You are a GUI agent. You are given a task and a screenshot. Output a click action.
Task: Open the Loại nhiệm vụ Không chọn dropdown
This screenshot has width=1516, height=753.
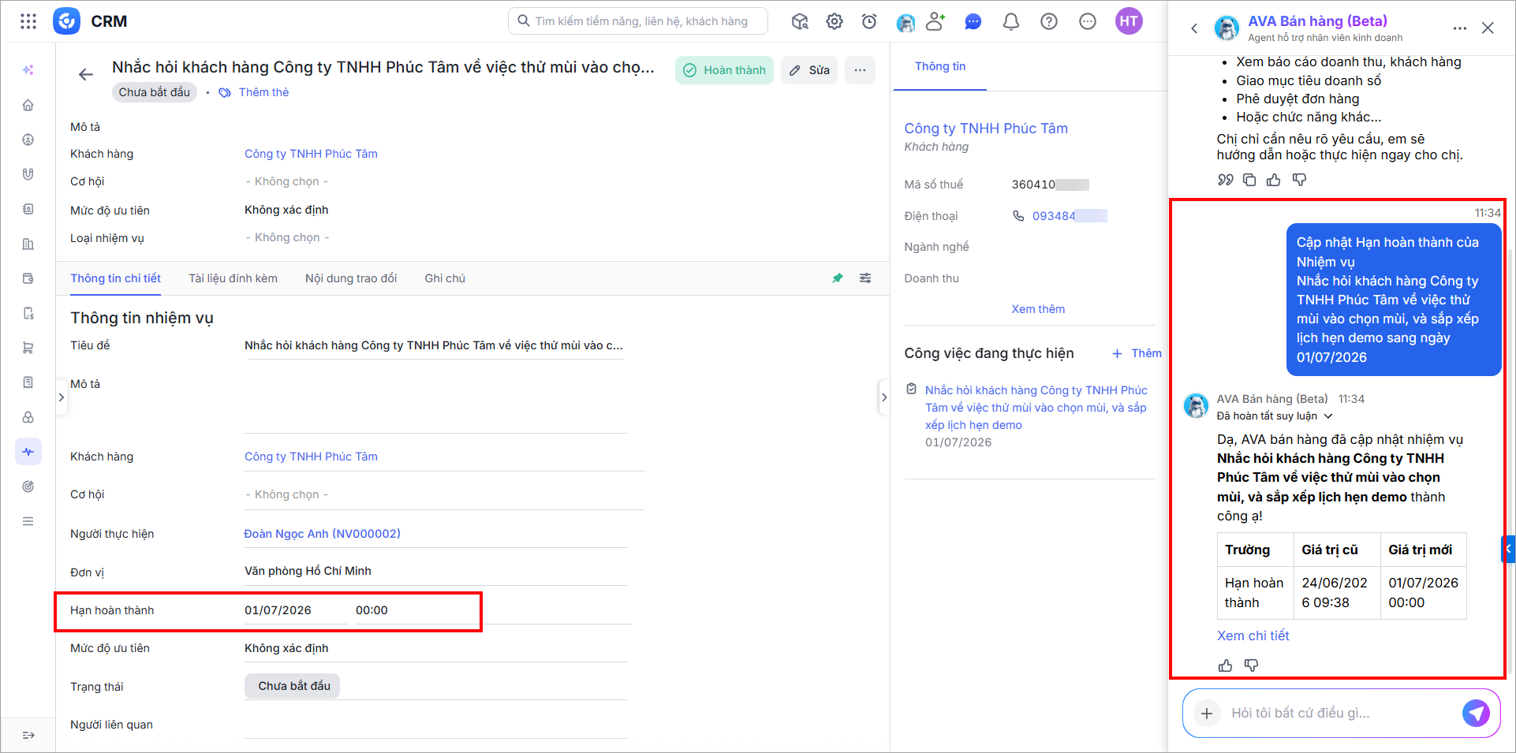pos(287,237)
